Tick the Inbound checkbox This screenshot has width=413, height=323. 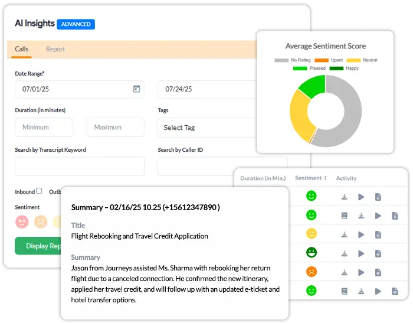[39, 191]
